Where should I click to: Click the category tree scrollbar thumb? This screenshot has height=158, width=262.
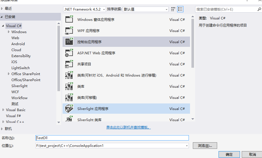point(59,59)
